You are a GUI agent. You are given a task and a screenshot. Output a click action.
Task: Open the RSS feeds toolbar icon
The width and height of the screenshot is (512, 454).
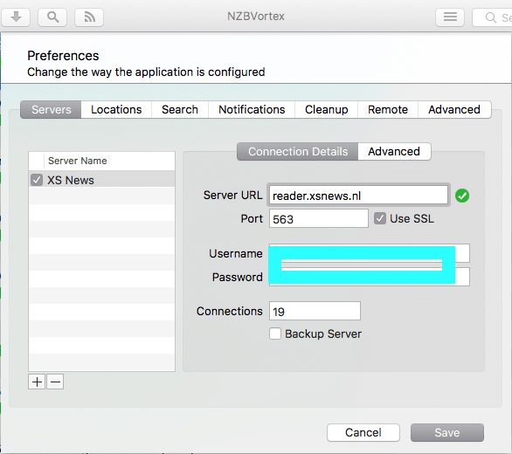[x=89, y=17]
